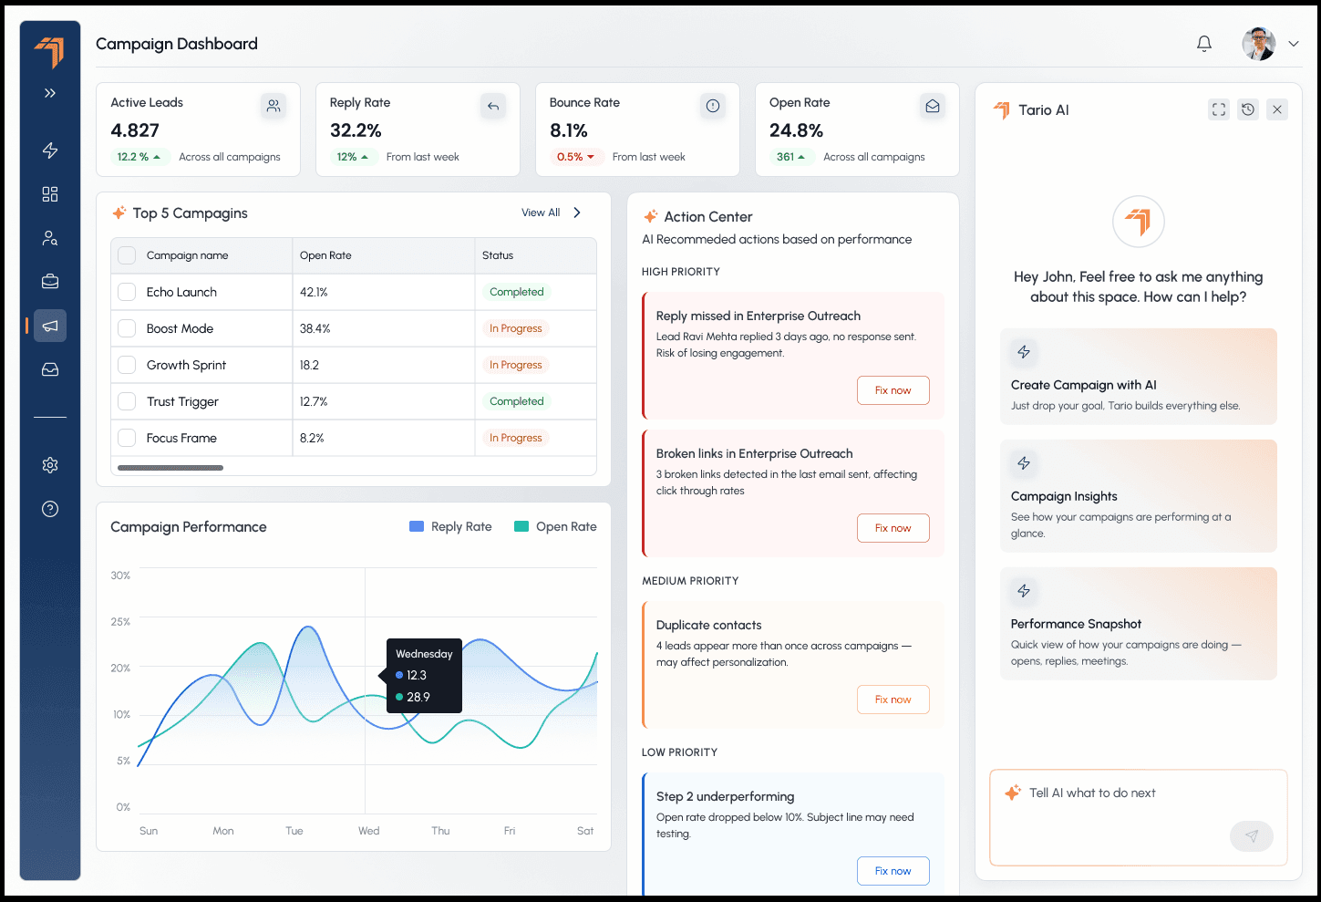Expand Tario AI panel to fullscreen

click(1218, 109)
